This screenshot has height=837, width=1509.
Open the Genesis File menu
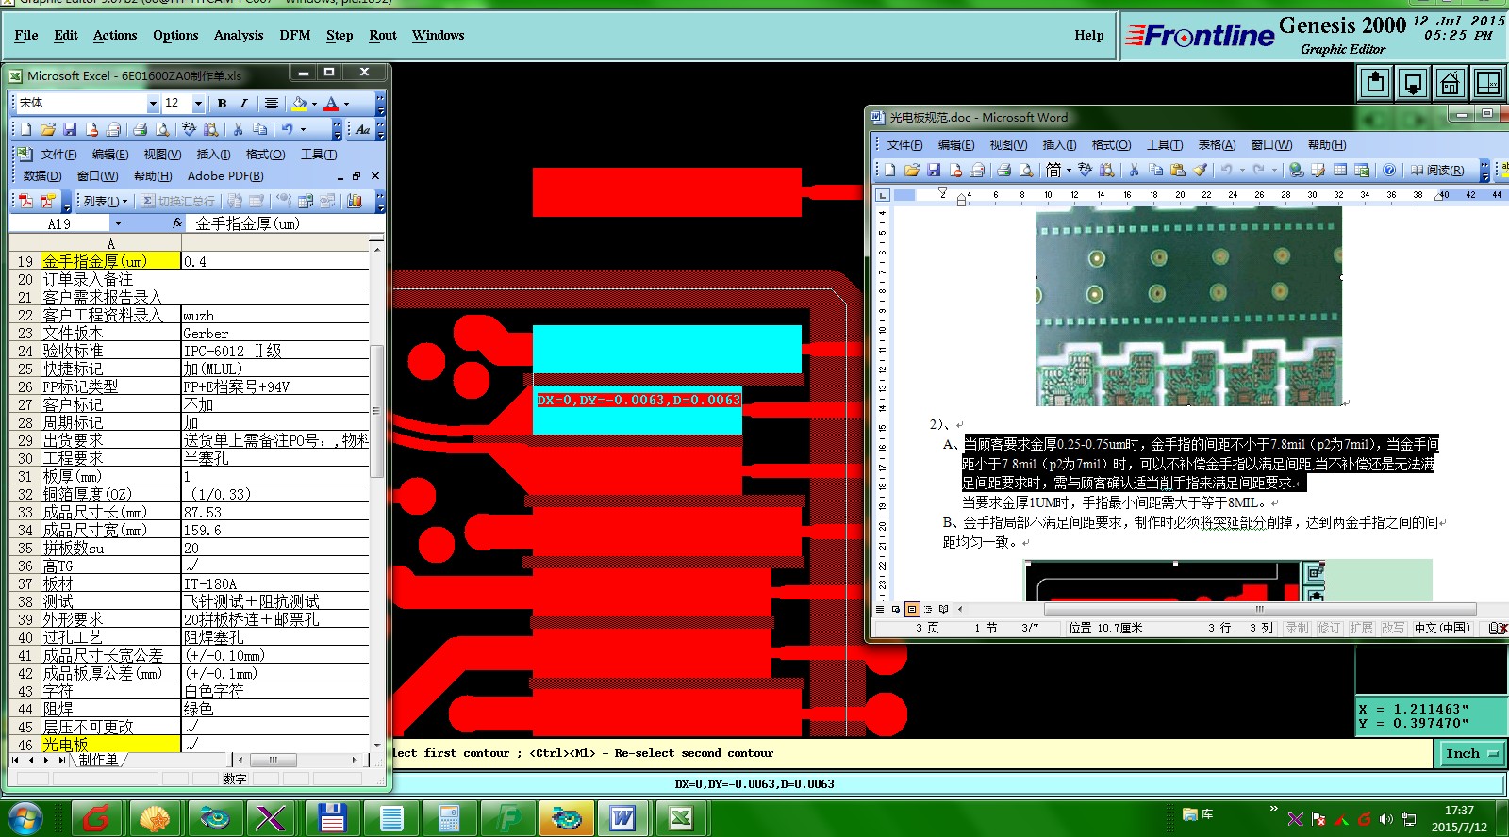click(26, 35)
